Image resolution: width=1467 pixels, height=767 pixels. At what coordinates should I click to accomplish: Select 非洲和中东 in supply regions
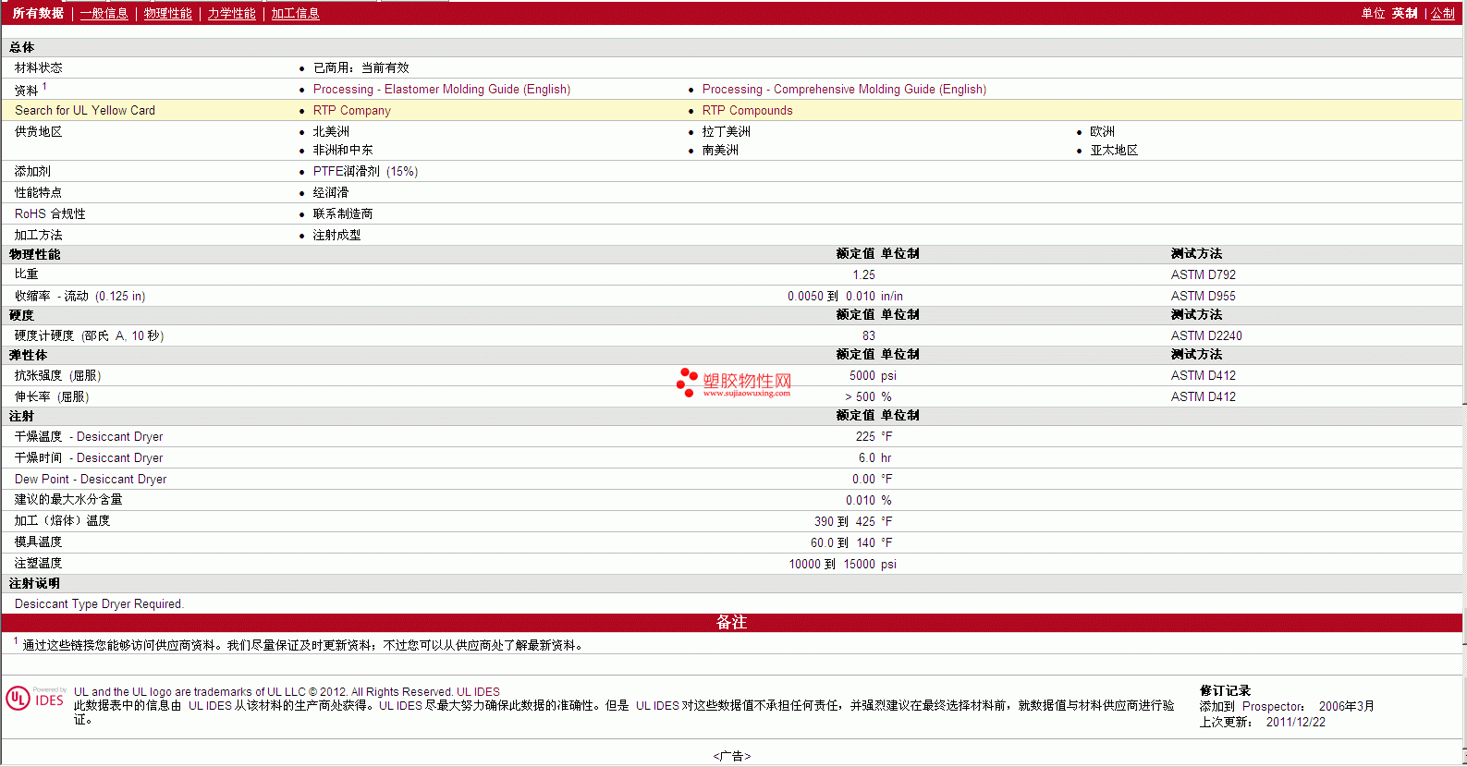343,150
